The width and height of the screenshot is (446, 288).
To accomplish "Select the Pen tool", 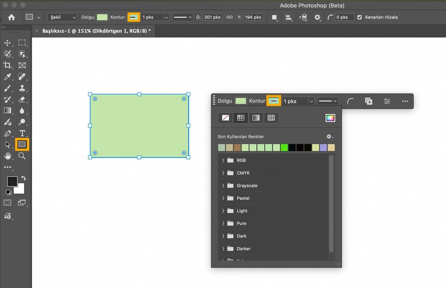I will point(7,133).
